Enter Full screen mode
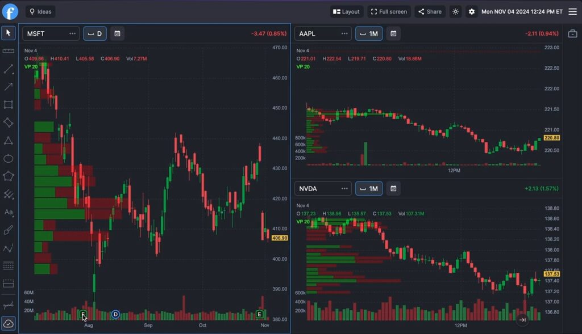This screenshot has width=582, height=334. click(x=389, y=11)
